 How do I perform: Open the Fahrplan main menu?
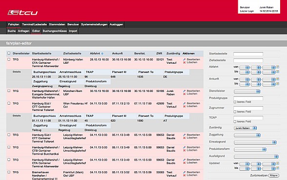coord(14,24)
